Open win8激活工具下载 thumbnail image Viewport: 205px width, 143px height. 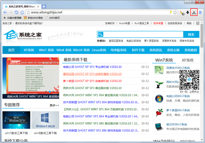point(45,120)
